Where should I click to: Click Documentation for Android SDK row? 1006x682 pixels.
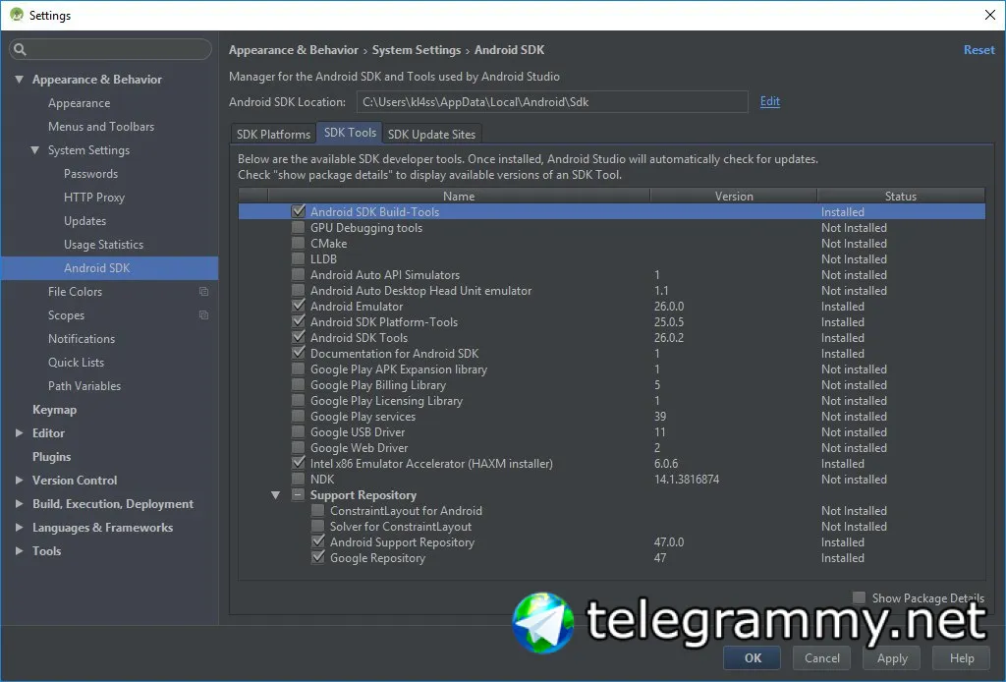[x=611, y=354]
